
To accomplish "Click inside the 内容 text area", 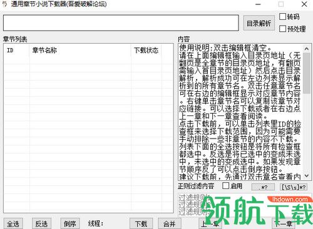I will [x=240, y=112].
